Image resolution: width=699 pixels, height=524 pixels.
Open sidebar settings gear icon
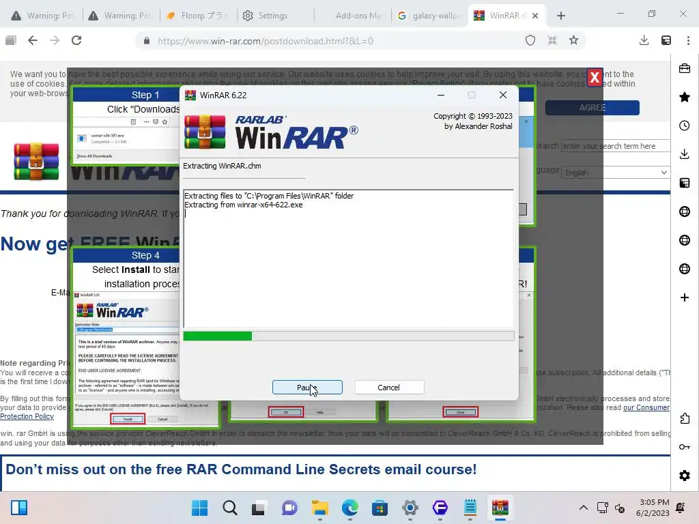(x=685, y=476)
